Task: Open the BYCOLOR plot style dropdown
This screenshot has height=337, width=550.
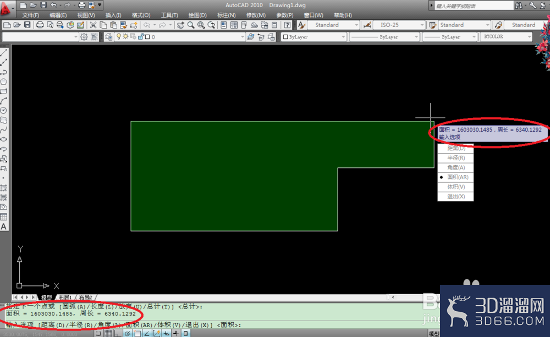Action: click(x=506, y=37)
